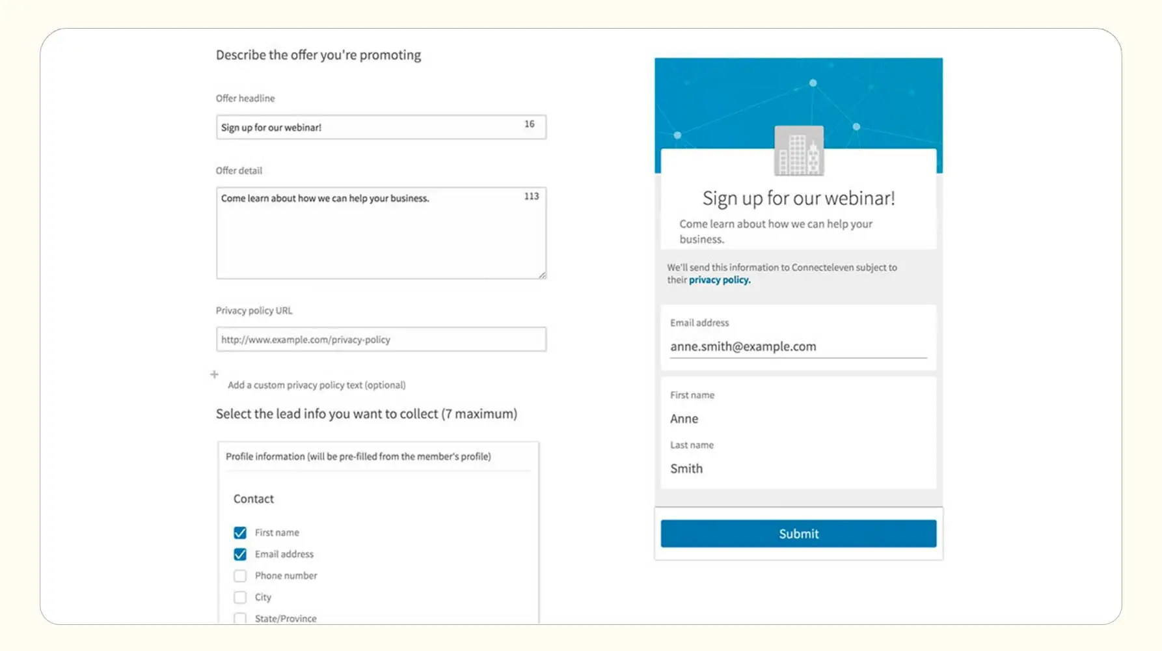Click the 'Contact' section heading
Image resolution: width=1162 pixels, height=651 pixels.
pyautogui.click(x=253, y=499)
